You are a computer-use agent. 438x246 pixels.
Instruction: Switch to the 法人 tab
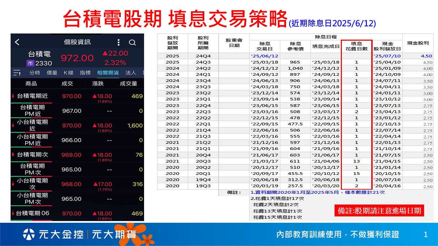pos(131,73)
